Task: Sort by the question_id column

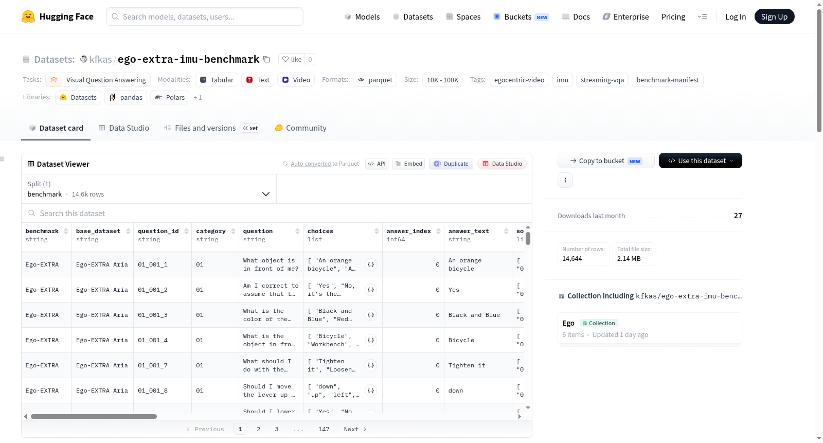Action: point(186,232)
